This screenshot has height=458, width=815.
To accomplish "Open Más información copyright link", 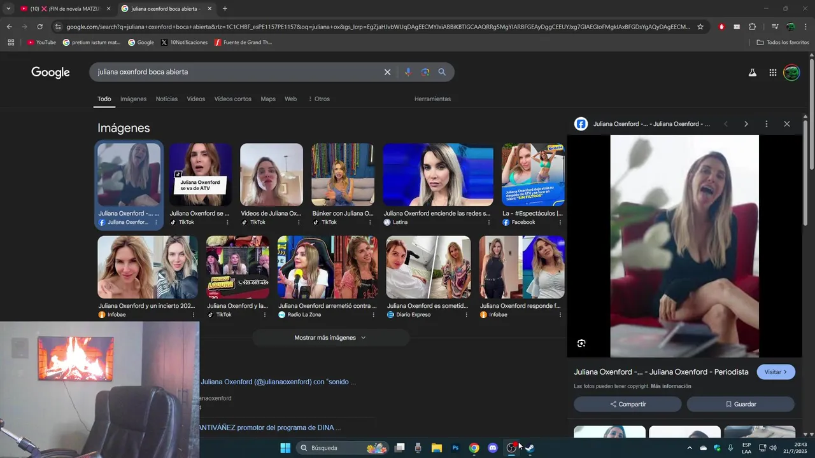I will click(670, 386).
